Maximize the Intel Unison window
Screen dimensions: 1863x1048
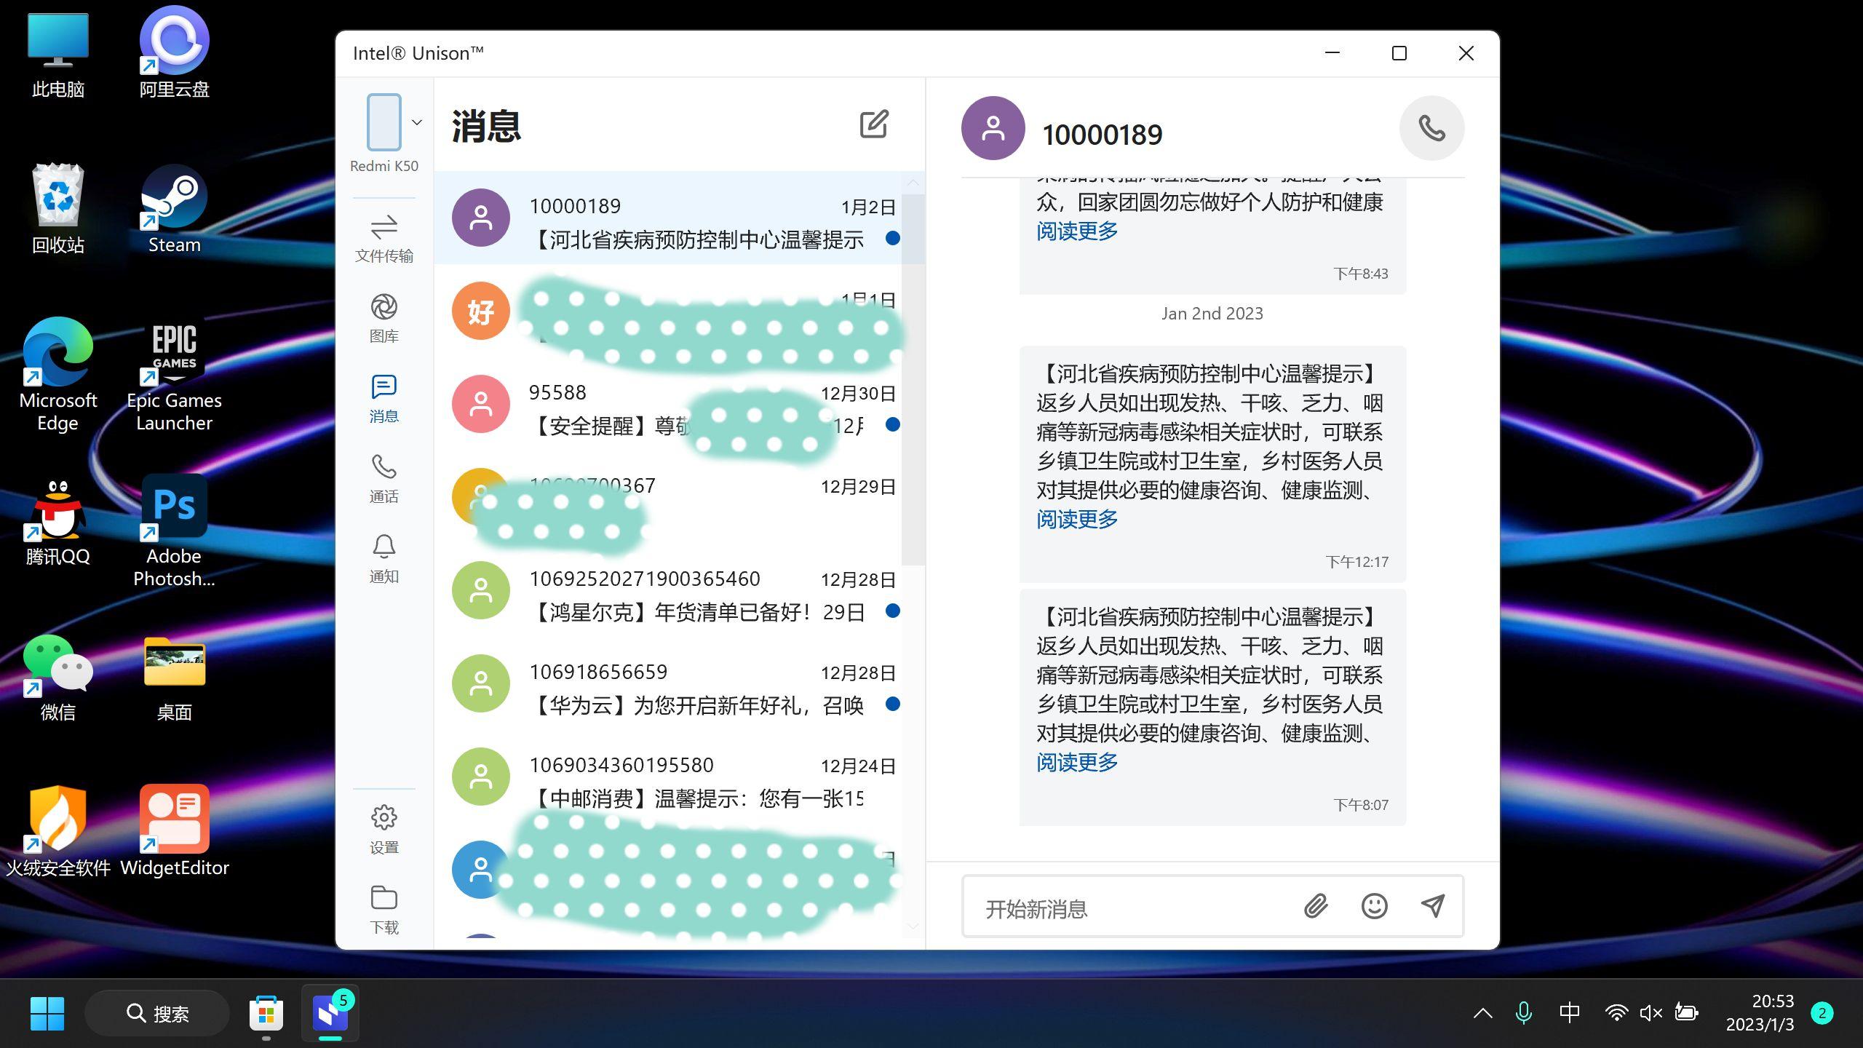click(x=1399, y=54)
